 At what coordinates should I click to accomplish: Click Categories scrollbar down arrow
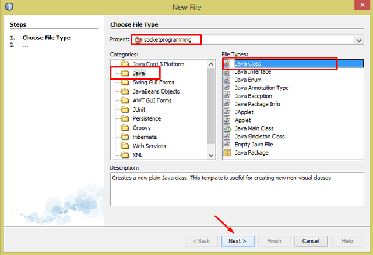tap(211, 156)
